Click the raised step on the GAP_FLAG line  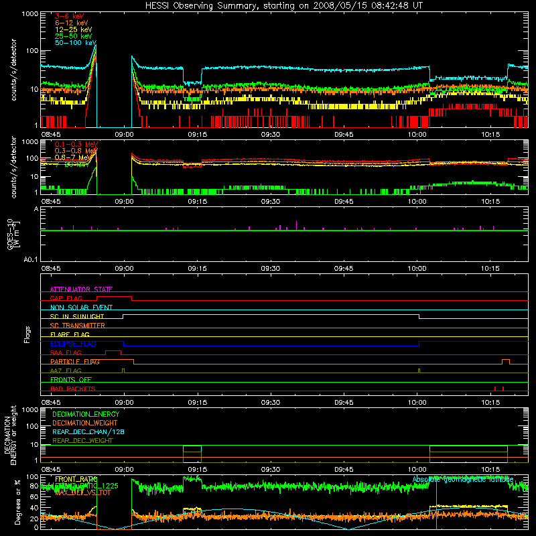click(x=114, y=297)
